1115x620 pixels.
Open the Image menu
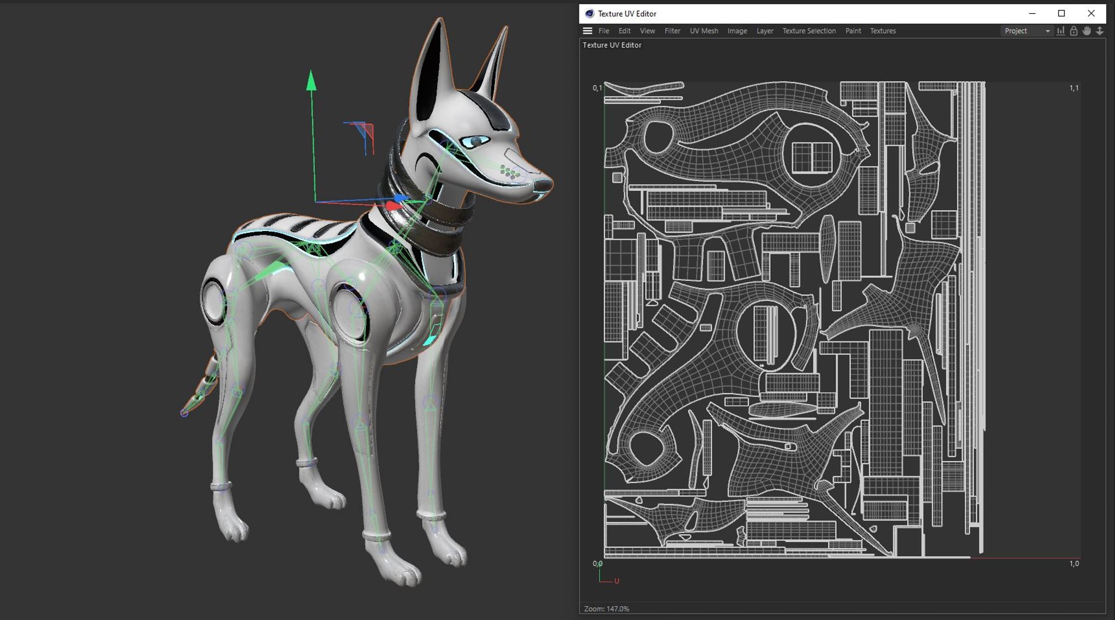[x=738, y=31]
